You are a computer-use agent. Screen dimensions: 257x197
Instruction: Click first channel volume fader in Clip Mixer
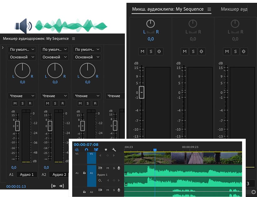tap(141, 92)
